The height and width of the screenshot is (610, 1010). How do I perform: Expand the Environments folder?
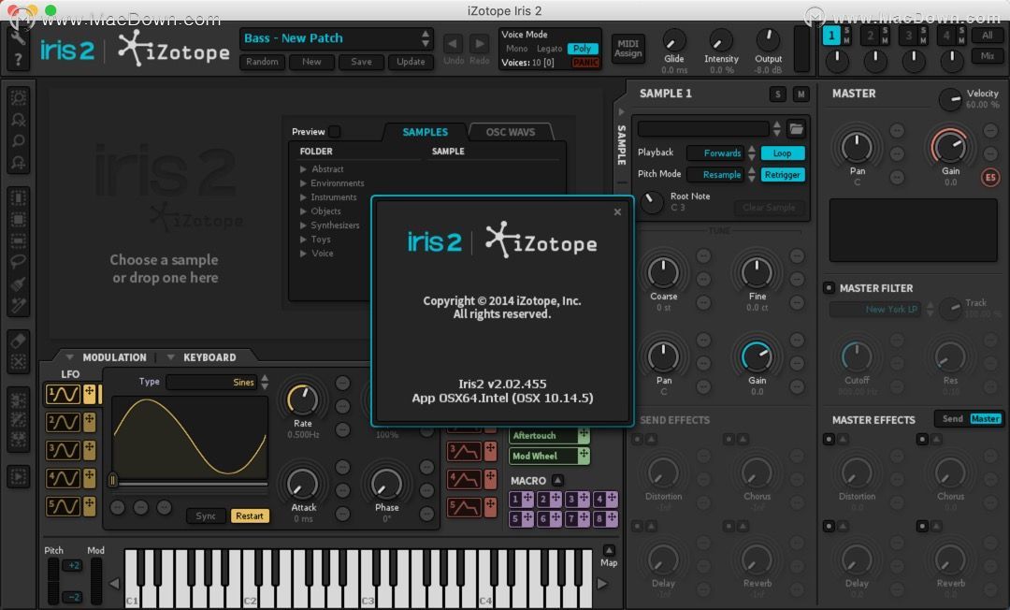(303, 183)
